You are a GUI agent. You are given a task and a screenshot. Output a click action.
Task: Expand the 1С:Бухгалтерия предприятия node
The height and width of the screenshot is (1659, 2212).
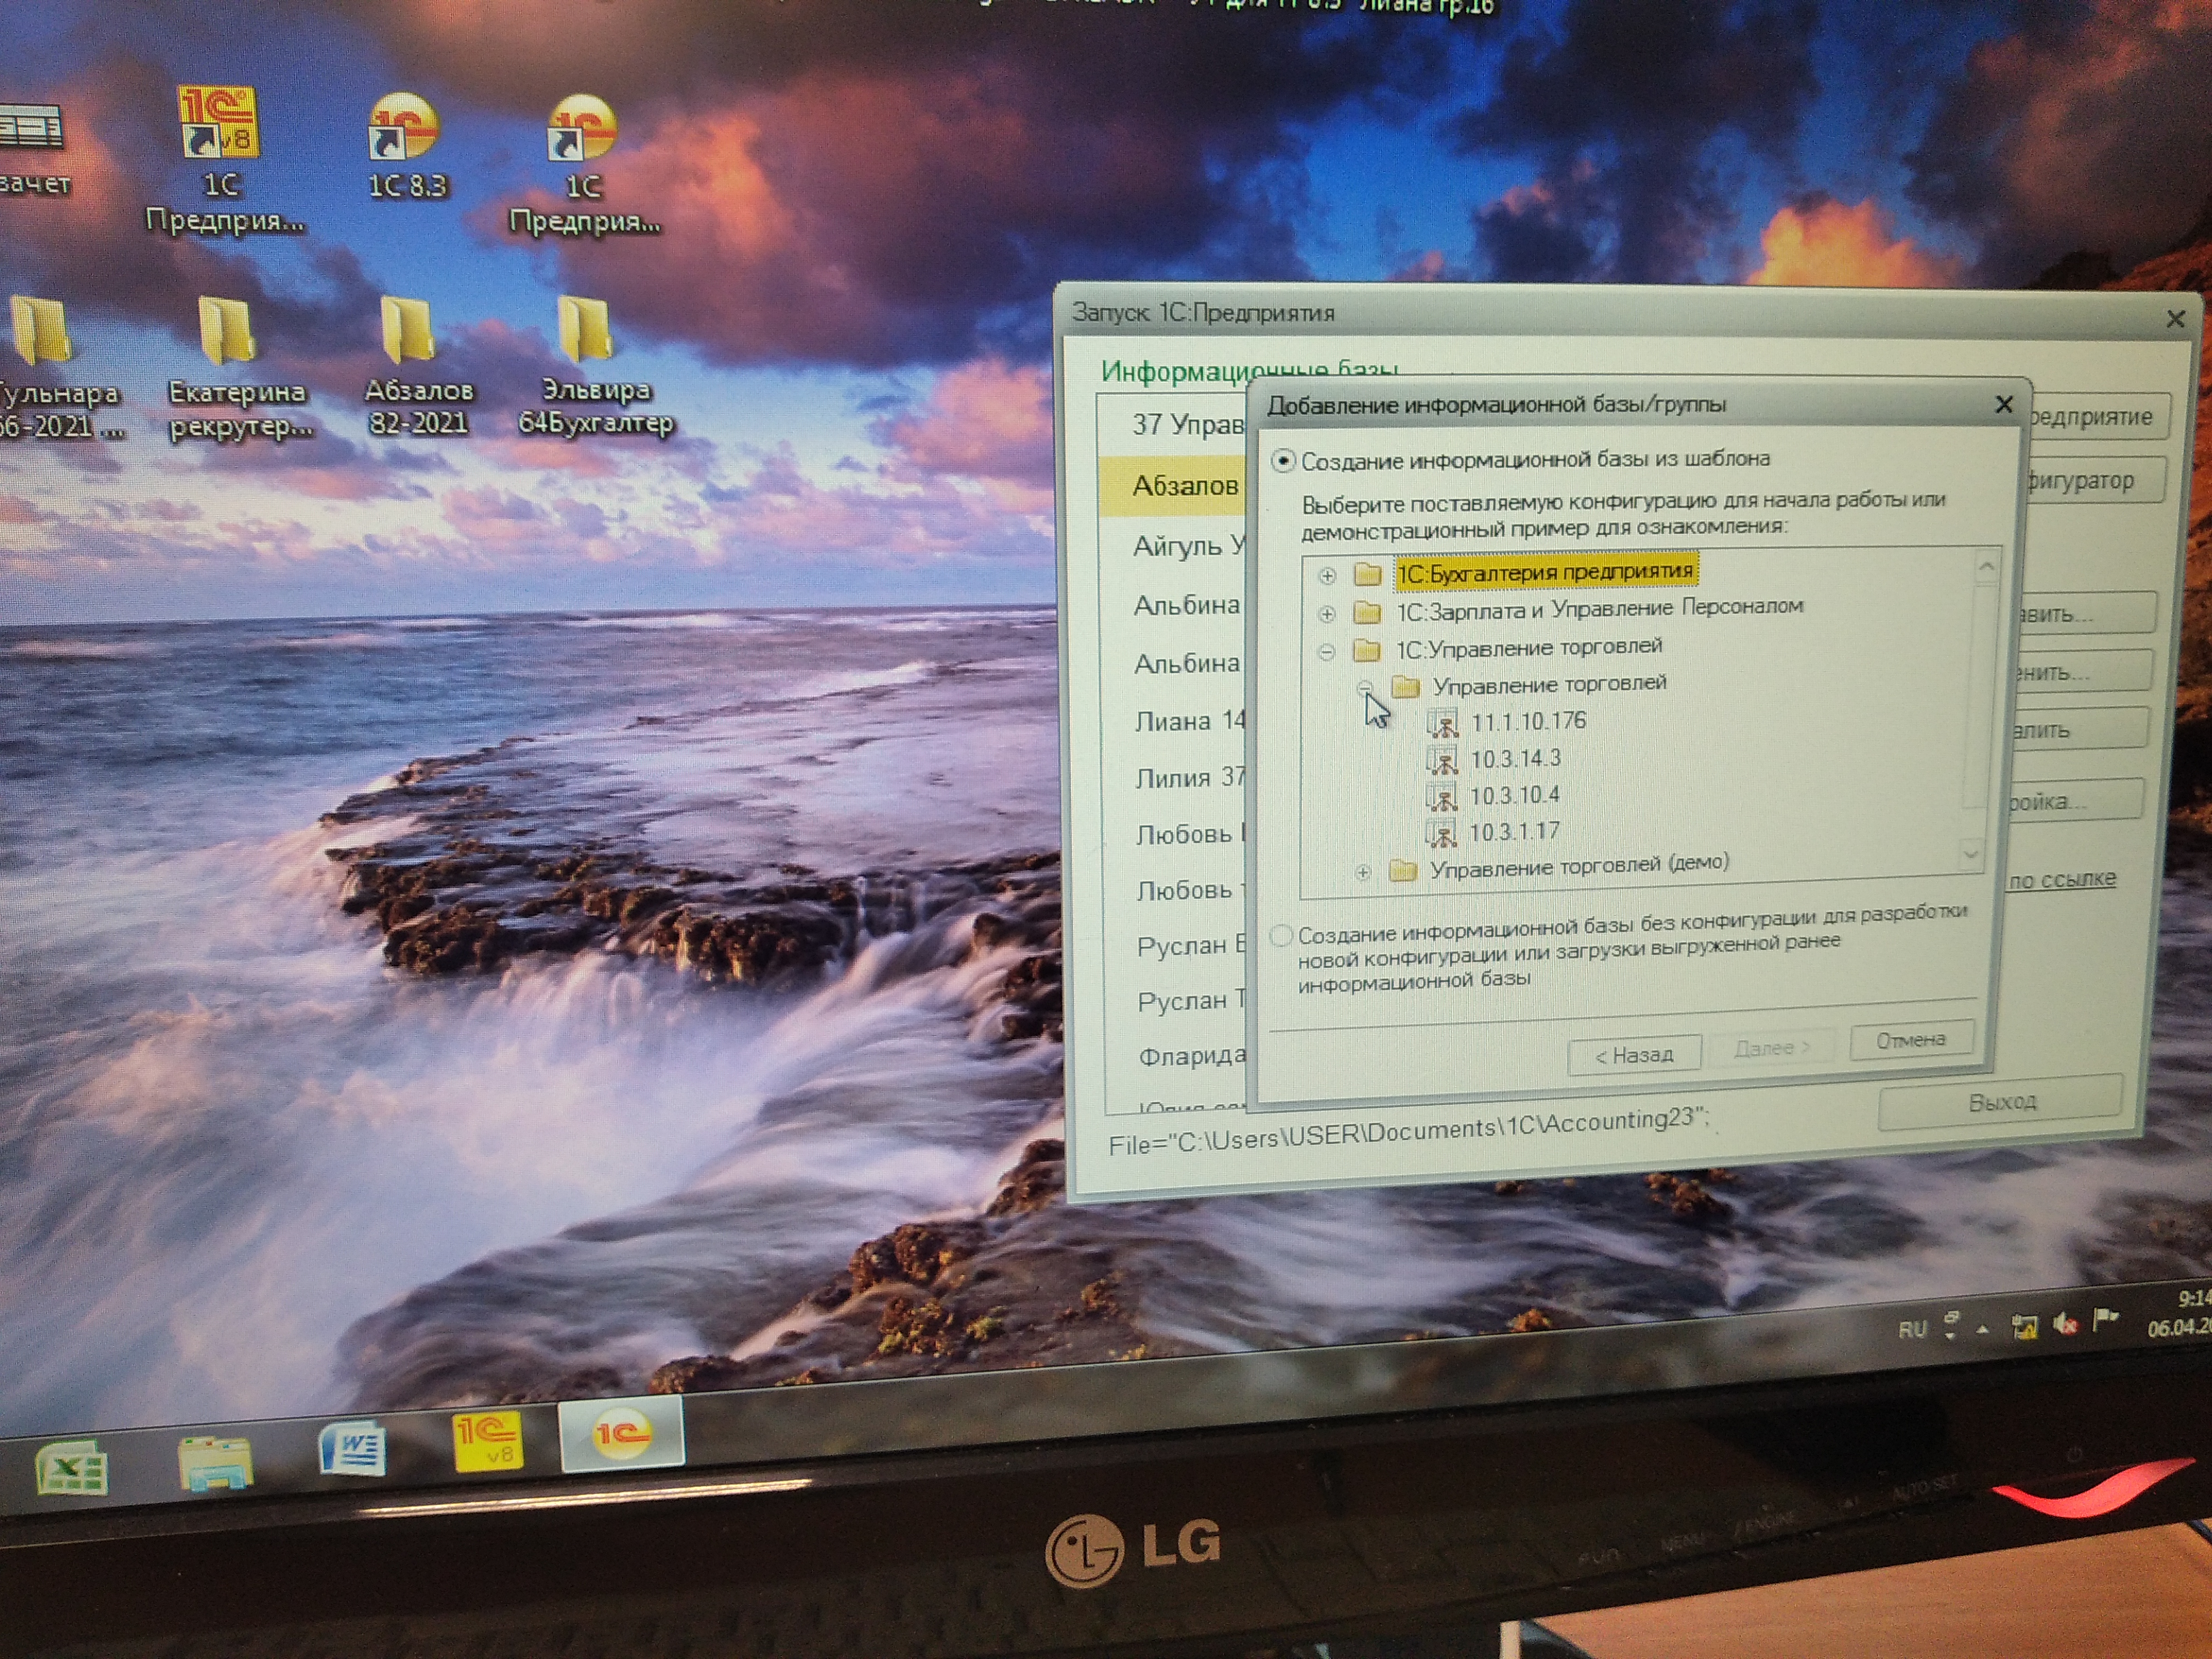pos(1327,576)
